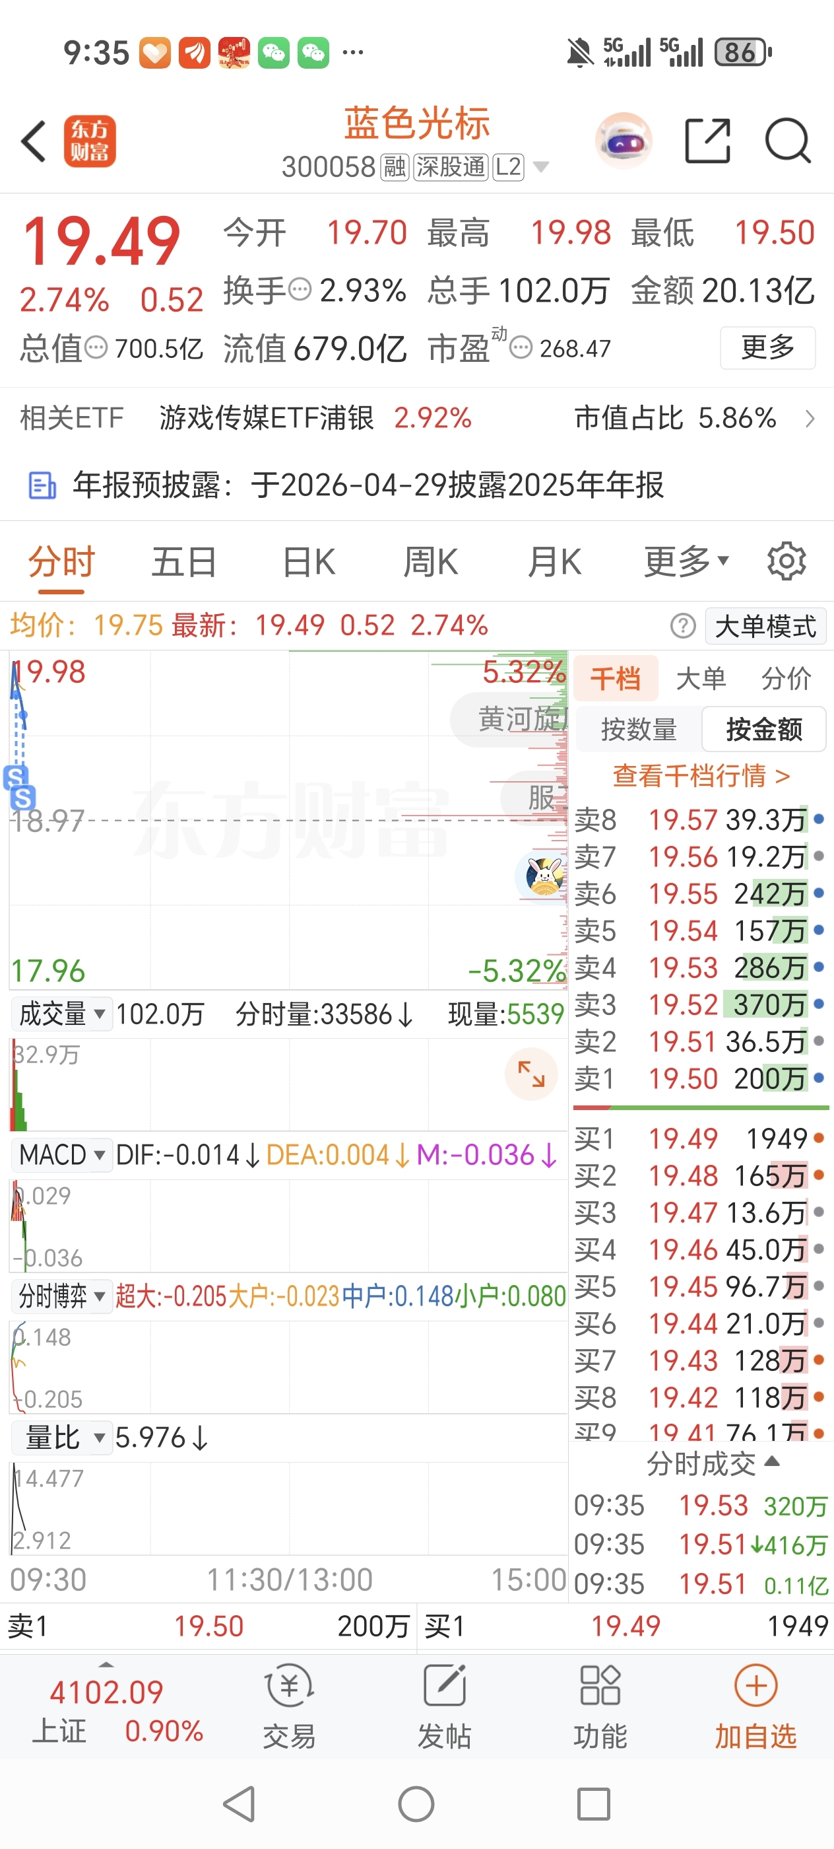Open 查看千档行情 link
Image resolution: width=834 pixels, height=1849 pixels.
701,776
